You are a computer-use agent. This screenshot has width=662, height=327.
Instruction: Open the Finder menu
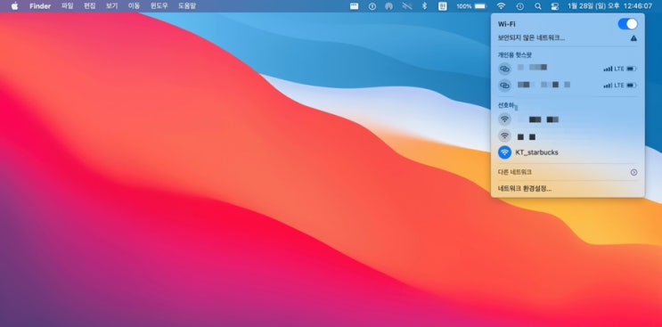click(x=40, y=6)
